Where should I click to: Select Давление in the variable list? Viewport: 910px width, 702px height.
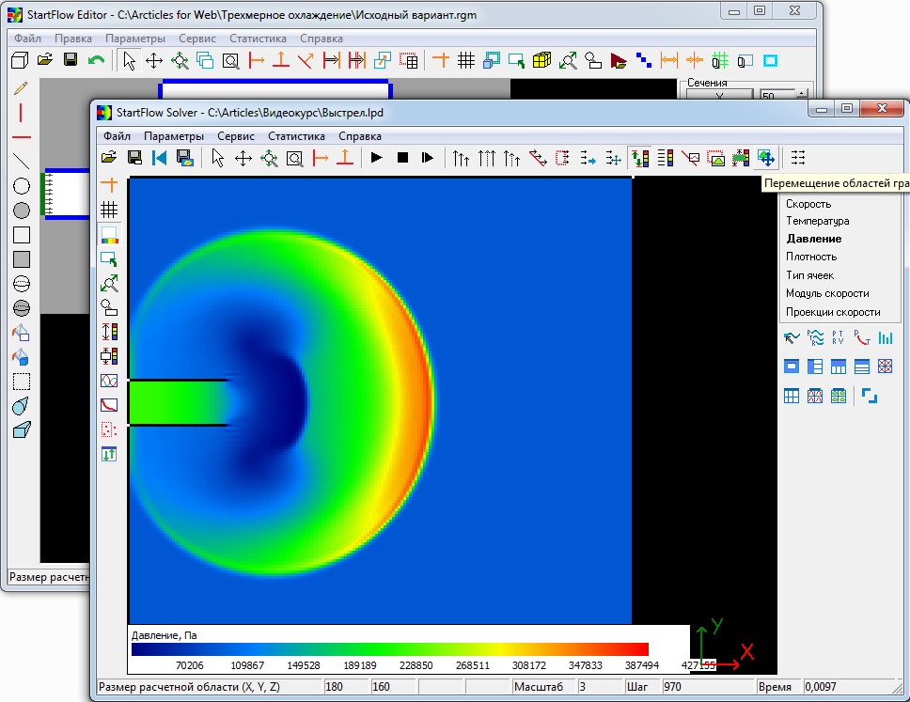814,239
